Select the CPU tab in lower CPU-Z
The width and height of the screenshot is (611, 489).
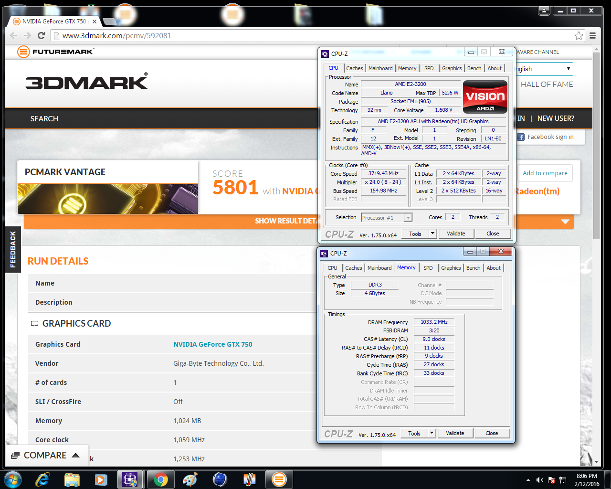point(332,268)
